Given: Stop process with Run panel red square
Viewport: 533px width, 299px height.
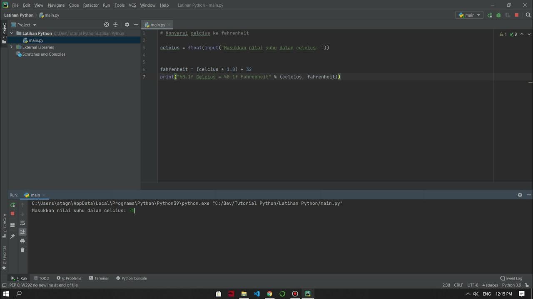Looking at the screenshot, I should point(12,213).
